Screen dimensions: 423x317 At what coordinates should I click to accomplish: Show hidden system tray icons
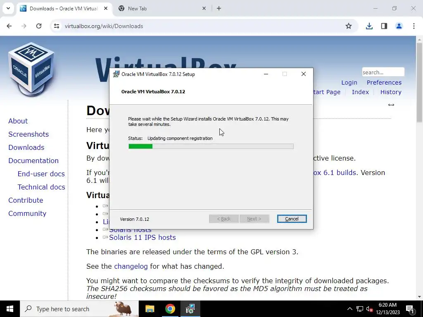(349, 309)
